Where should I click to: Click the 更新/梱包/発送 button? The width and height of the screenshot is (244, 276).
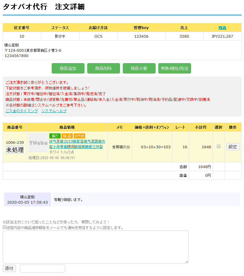174,68
